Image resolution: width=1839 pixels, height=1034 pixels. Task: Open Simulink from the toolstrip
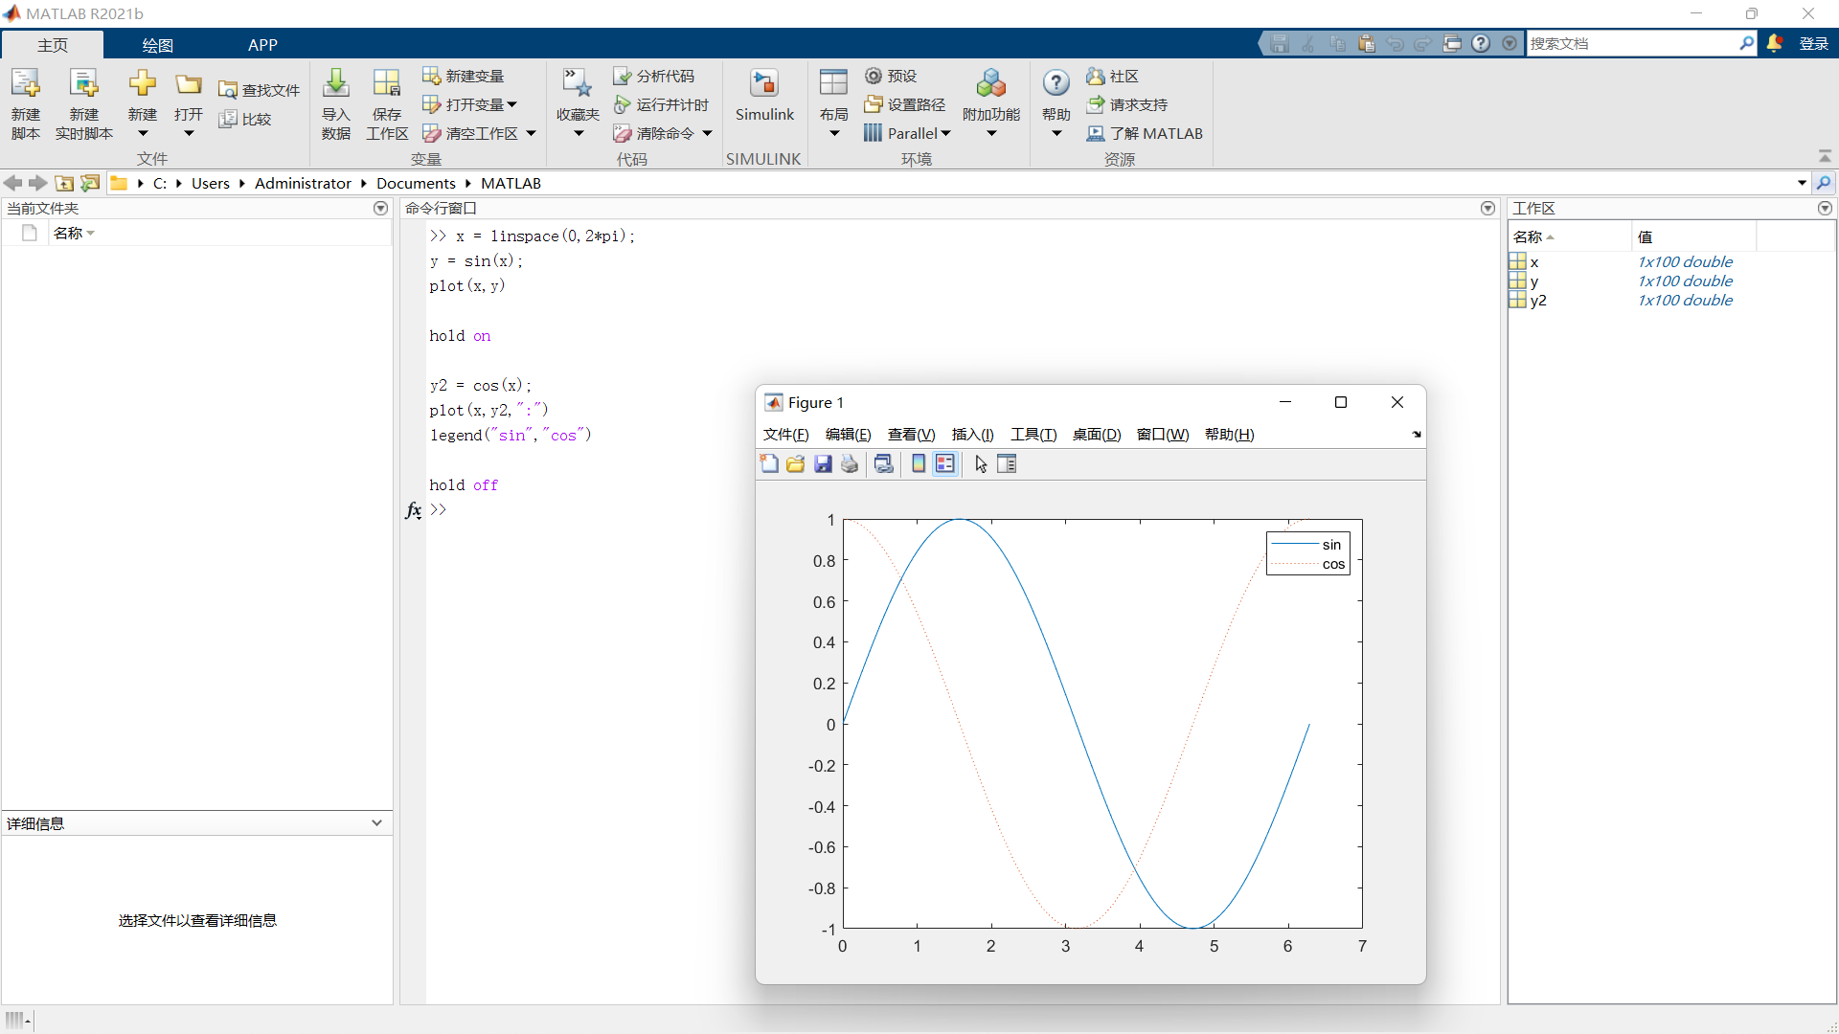tap(764, 96)
